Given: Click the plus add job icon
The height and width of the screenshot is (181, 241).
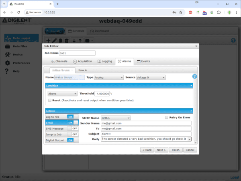Looking at the screenshot, I should coord(48,40).
